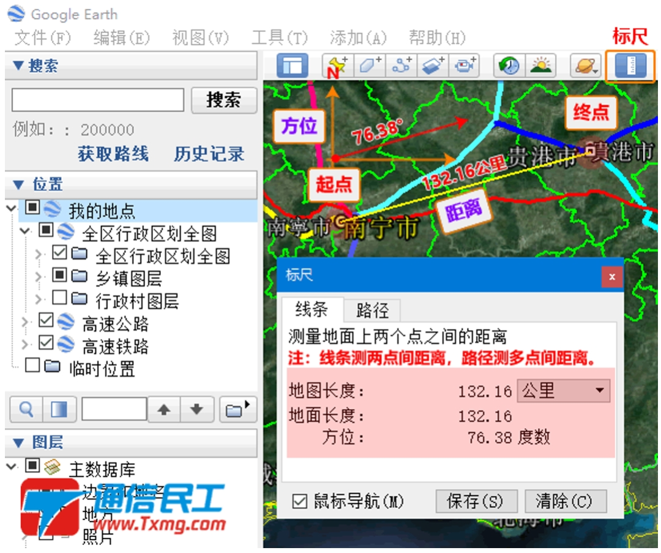Click the globe icon of 高速铁路
The image size is (661, 553).
click(x=66, y=344)
